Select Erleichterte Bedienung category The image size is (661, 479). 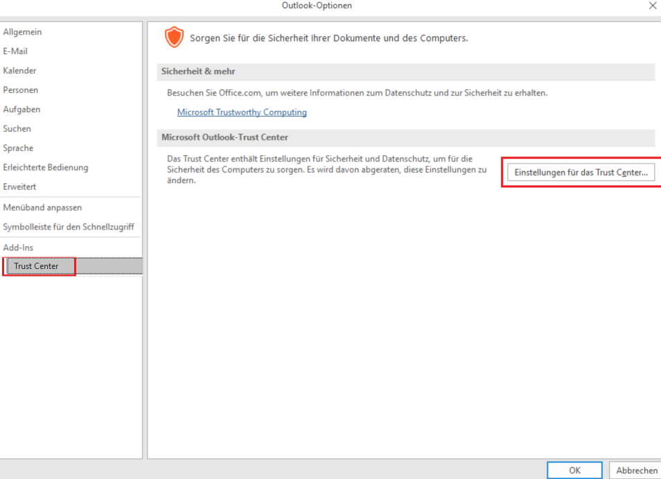point(46,168)
